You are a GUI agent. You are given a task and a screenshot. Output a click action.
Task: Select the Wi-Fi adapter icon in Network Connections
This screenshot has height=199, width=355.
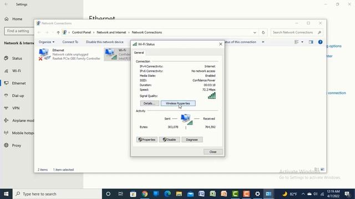point(111,54)
